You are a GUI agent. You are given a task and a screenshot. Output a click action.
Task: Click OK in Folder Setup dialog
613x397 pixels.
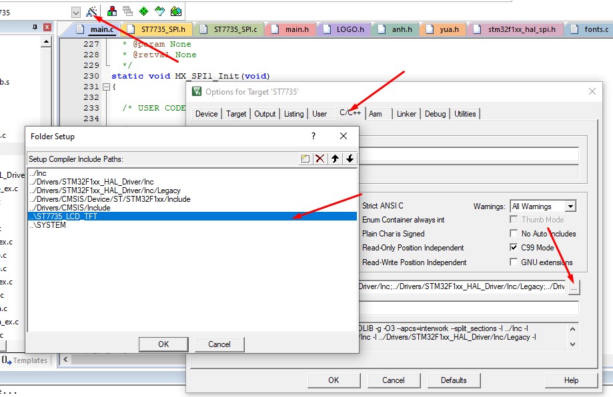[x=163, y=344]
